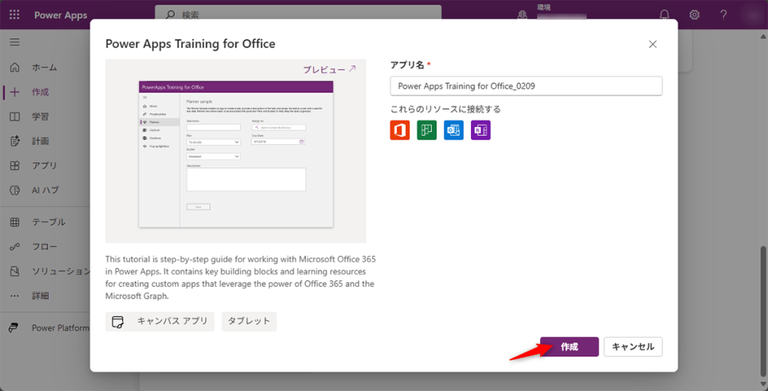Click the environment globe icon in header

tap(523, 15)
